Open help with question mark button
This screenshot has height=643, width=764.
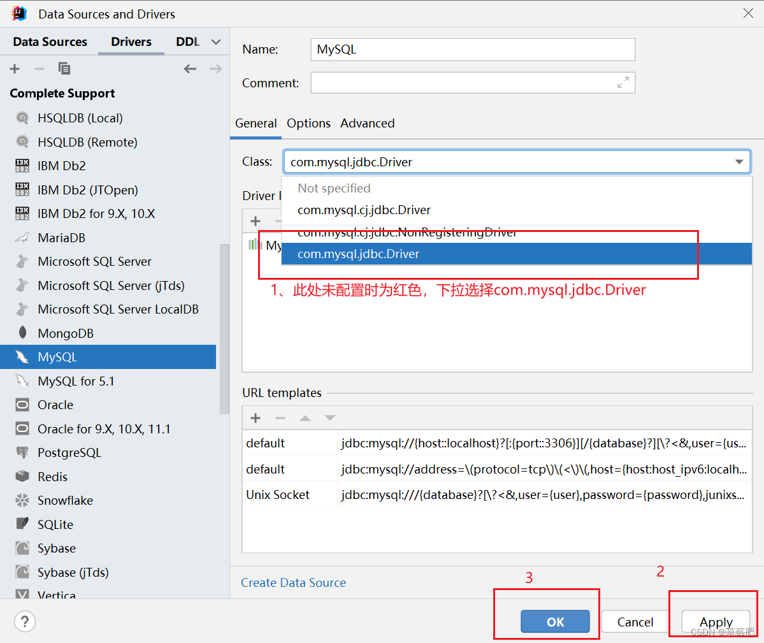[25, 621]
